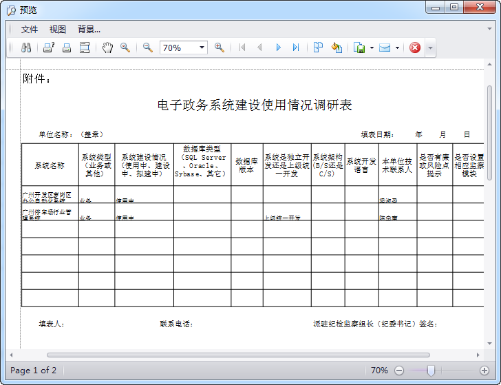Click the zoom out toolbar icon
501x385 pixels.
click(x=147, y=48)
